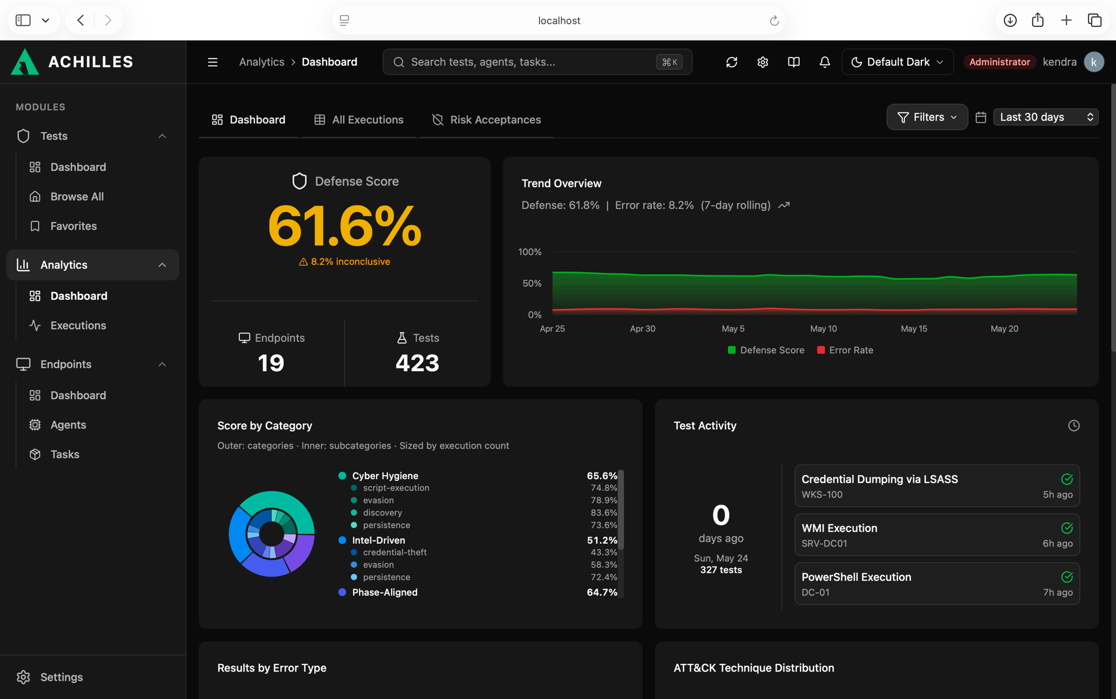Open notifications bell icon
The width and height of the screenshot is (1116, 699).
point(825,62)
